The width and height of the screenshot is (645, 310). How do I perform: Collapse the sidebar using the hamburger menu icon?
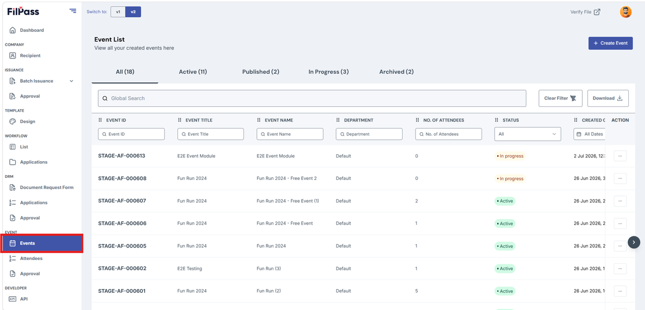pyautogui.click(x=73, y=11)
